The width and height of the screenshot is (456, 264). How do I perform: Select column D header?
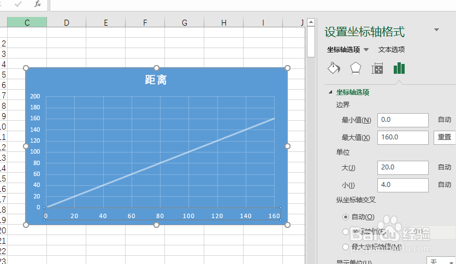pos(66,22)
